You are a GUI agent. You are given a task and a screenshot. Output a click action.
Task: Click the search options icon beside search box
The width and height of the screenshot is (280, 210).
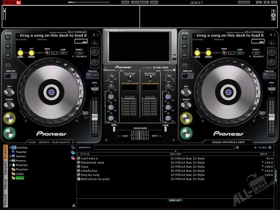pyautogui.click(x=237, y=147)
